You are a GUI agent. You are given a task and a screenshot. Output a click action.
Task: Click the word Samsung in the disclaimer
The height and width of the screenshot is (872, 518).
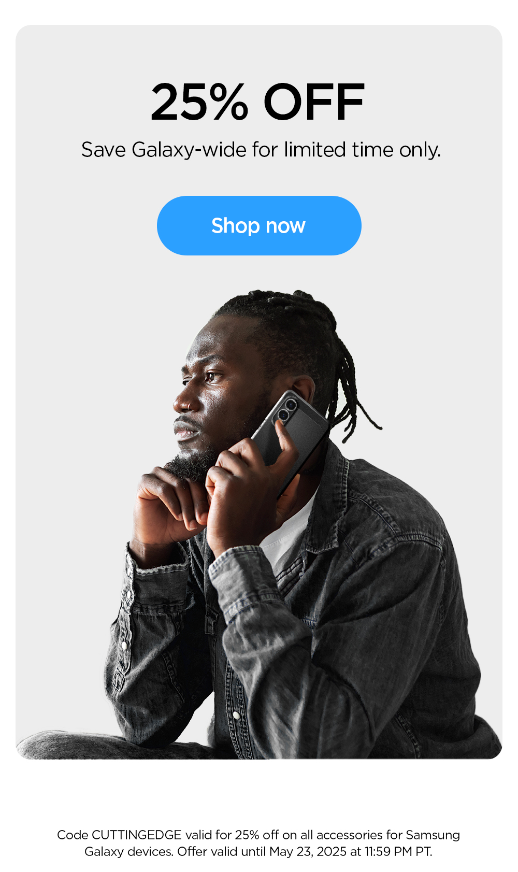[x=433, y=835]
